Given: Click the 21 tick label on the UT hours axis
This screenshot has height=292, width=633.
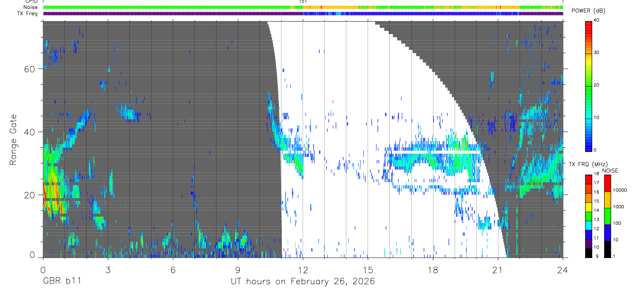Looking at the screenshot, I should (498, 269).
